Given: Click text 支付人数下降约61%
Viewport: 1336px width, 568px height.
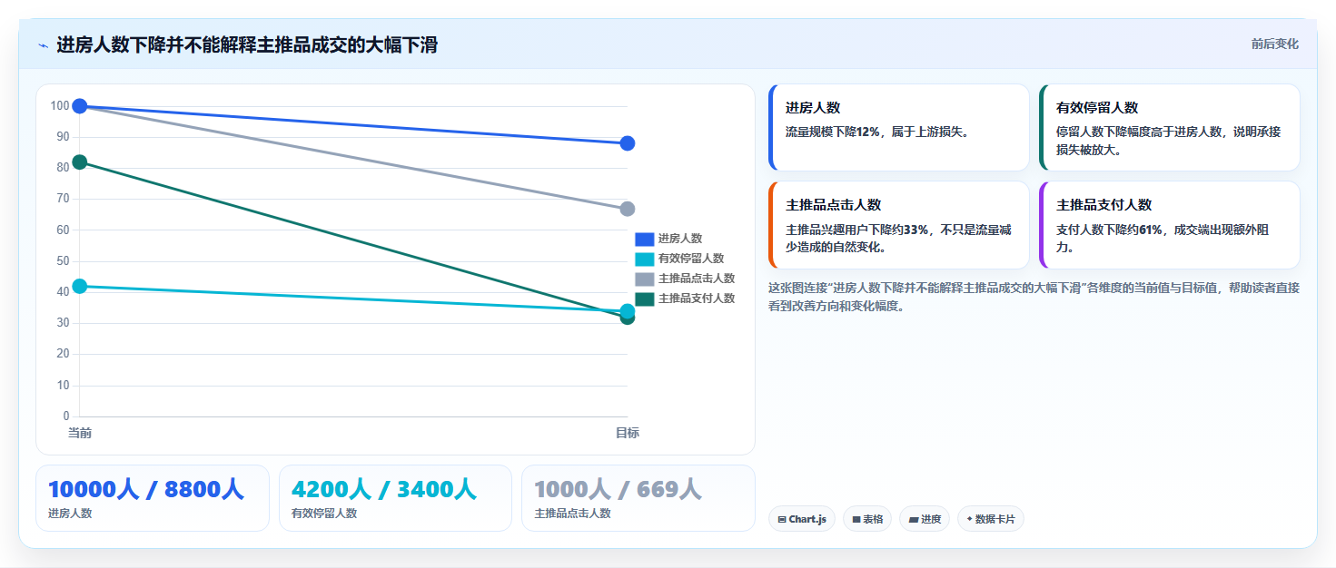Looking at the screenshot, I should pos(1109,230).
